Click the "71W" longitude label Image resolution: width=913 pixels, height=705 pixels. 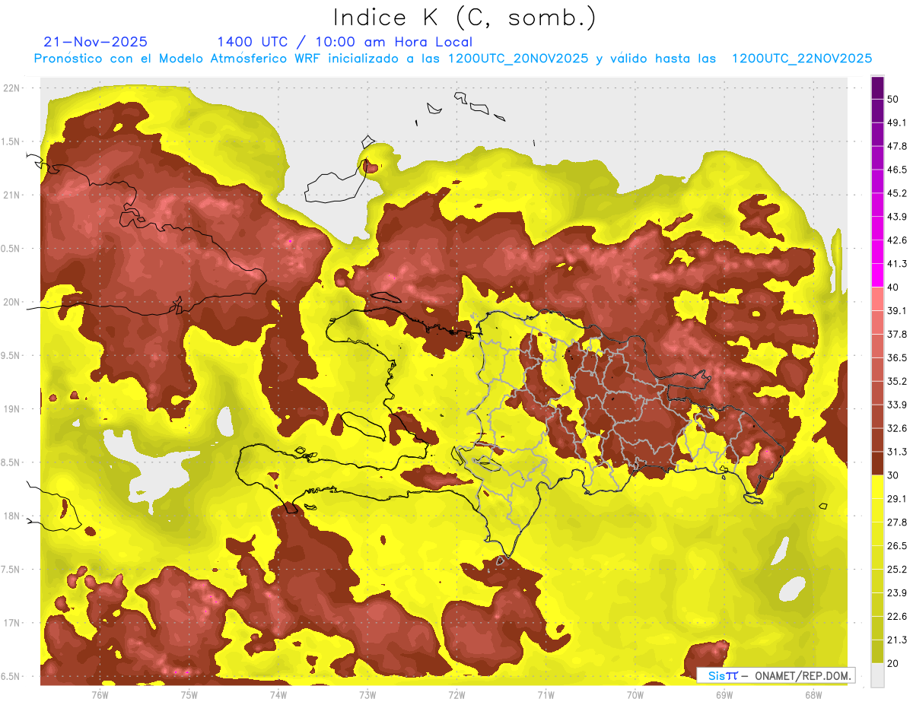[546, 695]
